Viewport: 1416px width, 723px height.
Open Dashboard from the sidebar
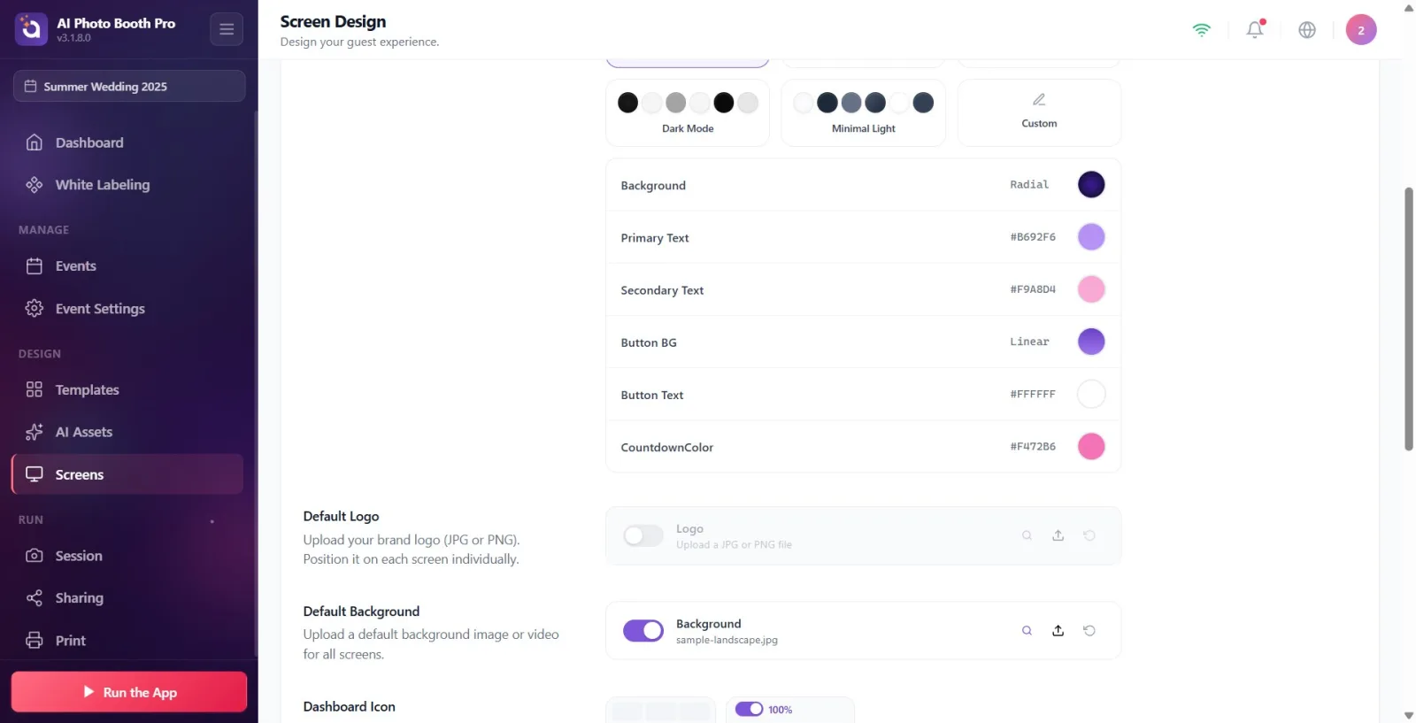point(127,142)
